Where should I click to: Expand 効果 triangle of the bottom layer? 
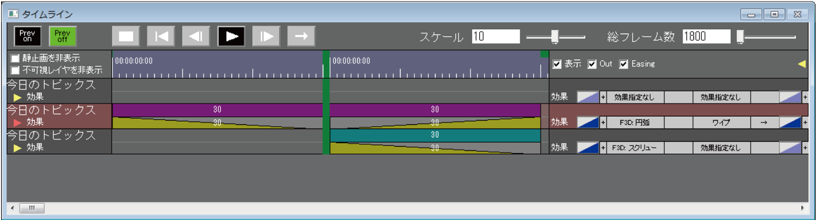pos(18,147)
